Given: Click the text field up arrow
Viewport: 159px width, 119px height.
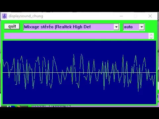Looking at the screenshot, I should click(x=151, y=35).
